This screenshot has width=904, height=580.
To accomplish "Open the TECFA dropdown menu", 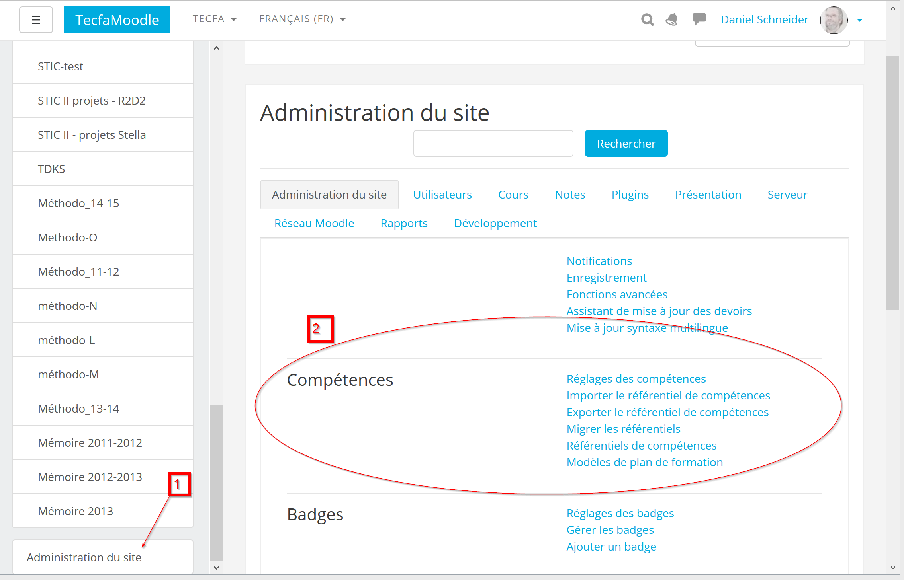I will pos(215,19).
